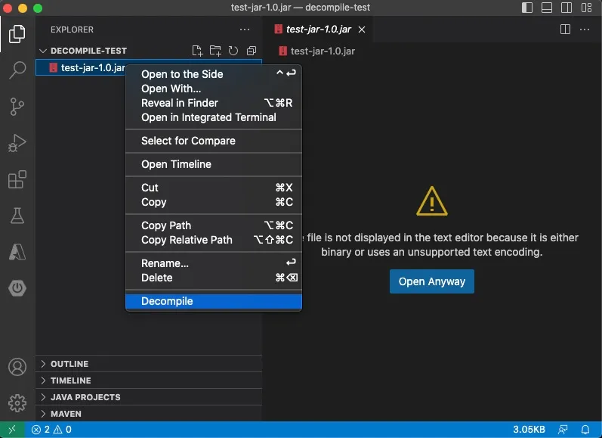Image resolution: width=602 pixels, height=438 pixels.
Task: Choose Open in Integrated Terminal
Action: [214, 117]
